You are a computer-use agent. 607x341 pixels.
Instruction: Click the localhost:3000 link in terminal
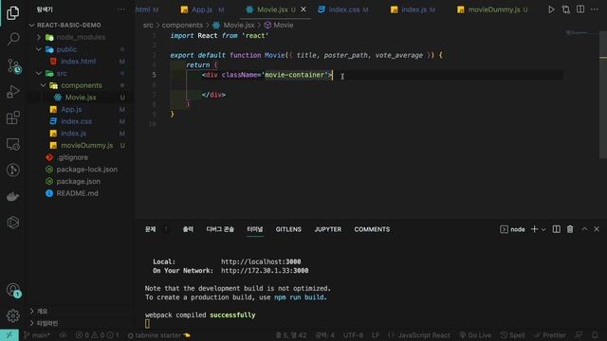point(261,261)
